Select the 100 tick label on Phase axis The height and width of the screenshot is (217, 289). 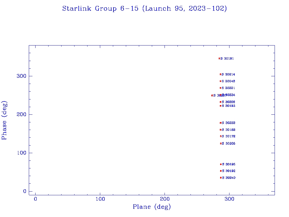21,153
